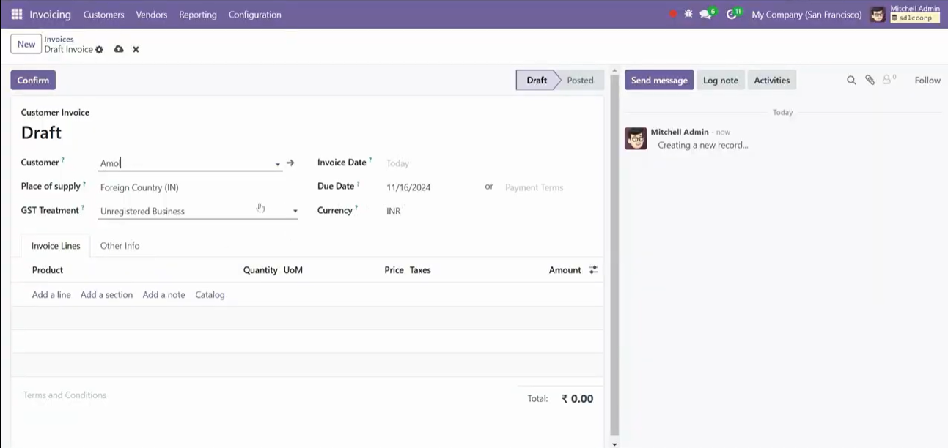This screenshot has height=448, width=948.
Task: Open the product Catalog link
Action: coord(210,295)
